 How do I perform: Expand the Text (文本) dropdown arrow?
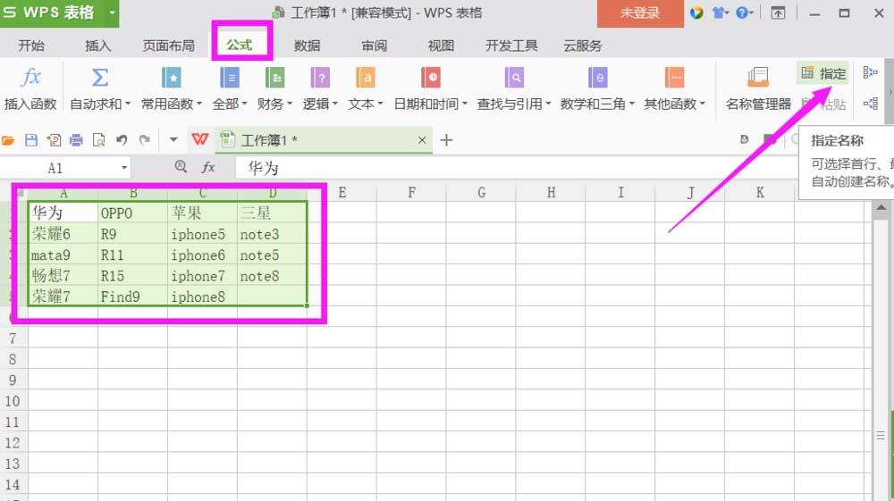point(380,104)
